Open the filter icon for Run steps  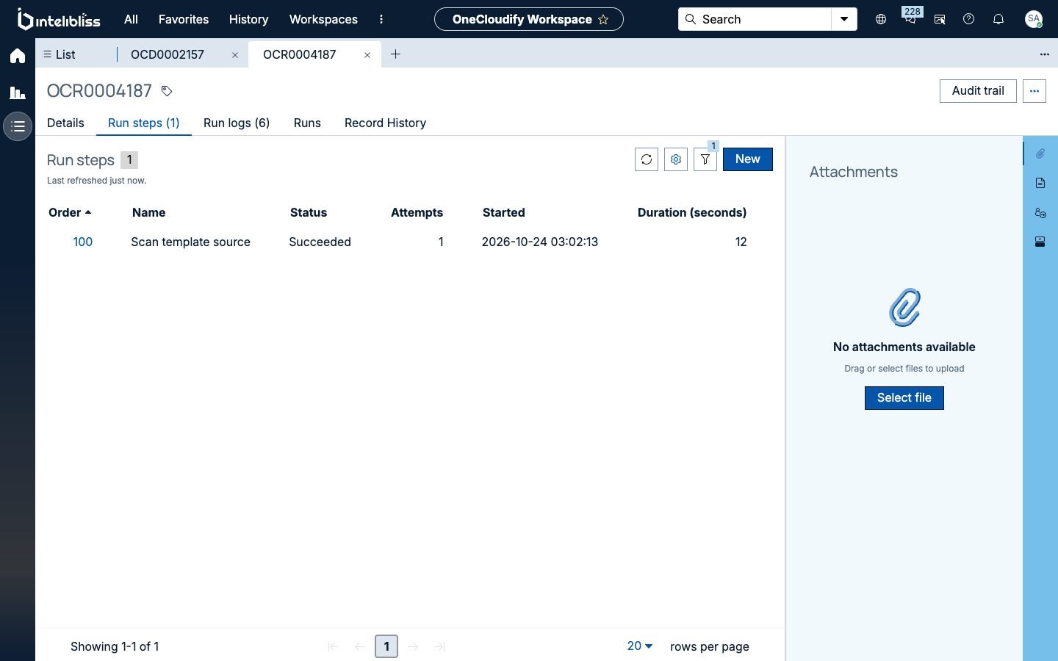[x=705, y=159]
